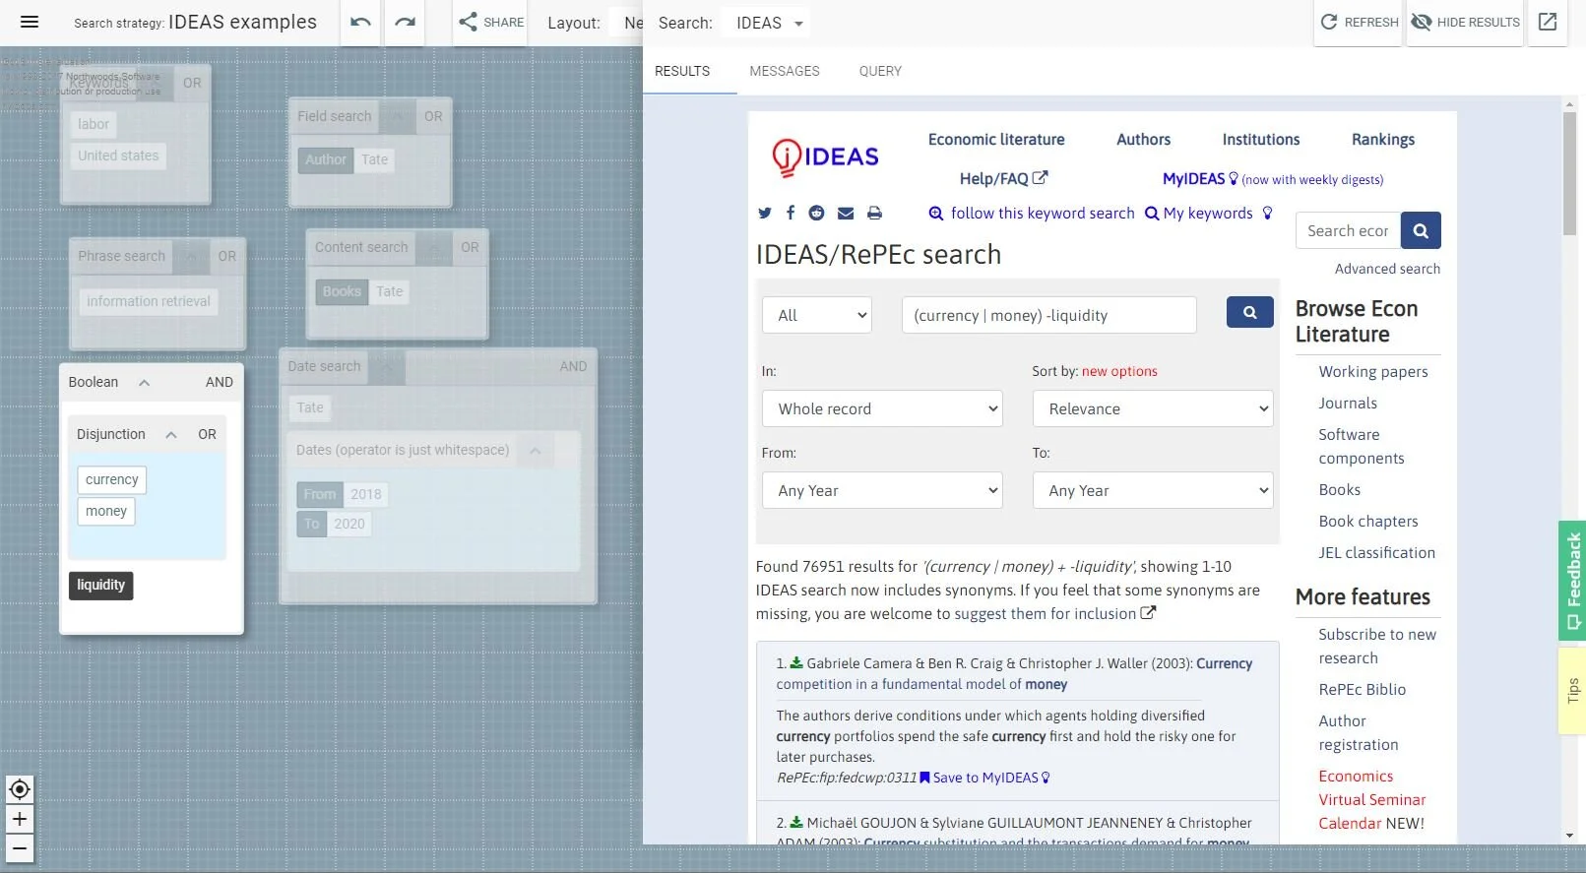The width and height of the screenshot is (1586, 873).
Task: Refresh the search results
Action: coord(1359,22)
